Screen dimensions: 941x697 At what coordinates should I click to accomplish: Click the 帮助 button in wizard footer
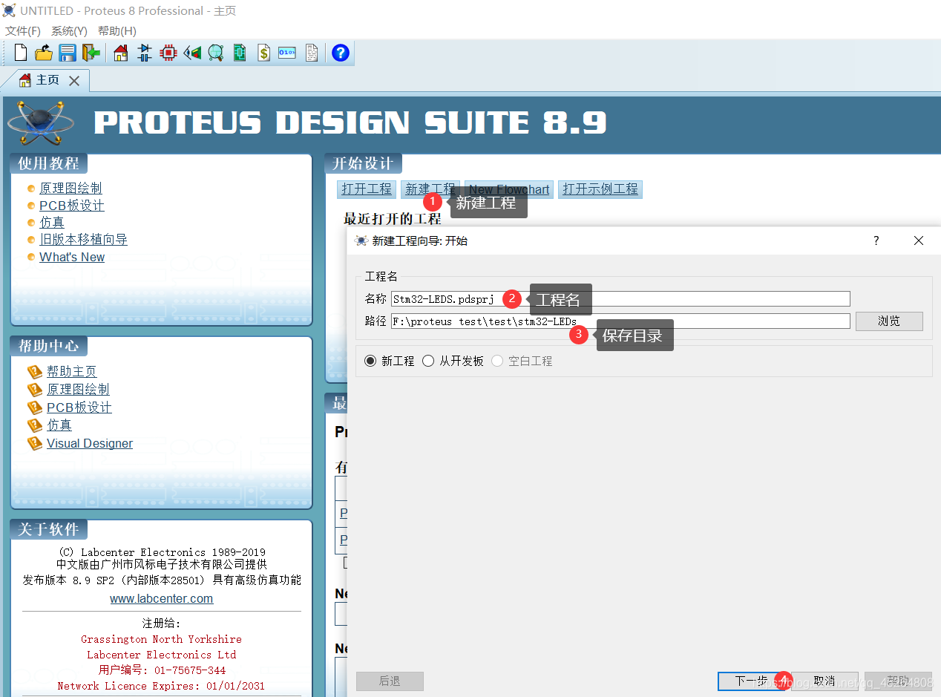tap(898, 681)
